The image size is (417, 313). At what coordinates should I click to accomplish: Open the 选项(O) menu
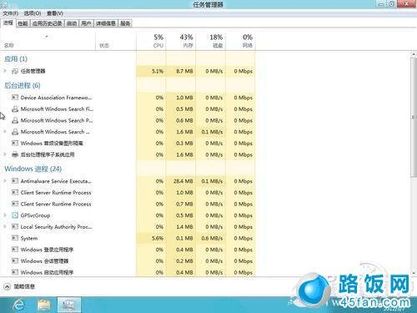33,13
